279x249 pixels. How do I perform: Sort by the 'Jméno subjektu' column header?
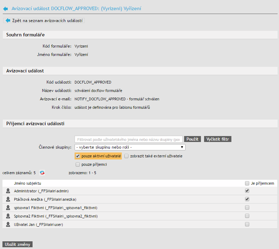[28, 183]
